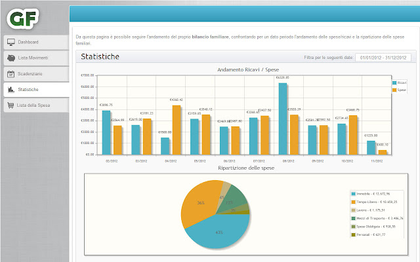Click the Scadenziario calendar icon
The width and height of the screenshot is (420, 262).
[x=11, y=73]
